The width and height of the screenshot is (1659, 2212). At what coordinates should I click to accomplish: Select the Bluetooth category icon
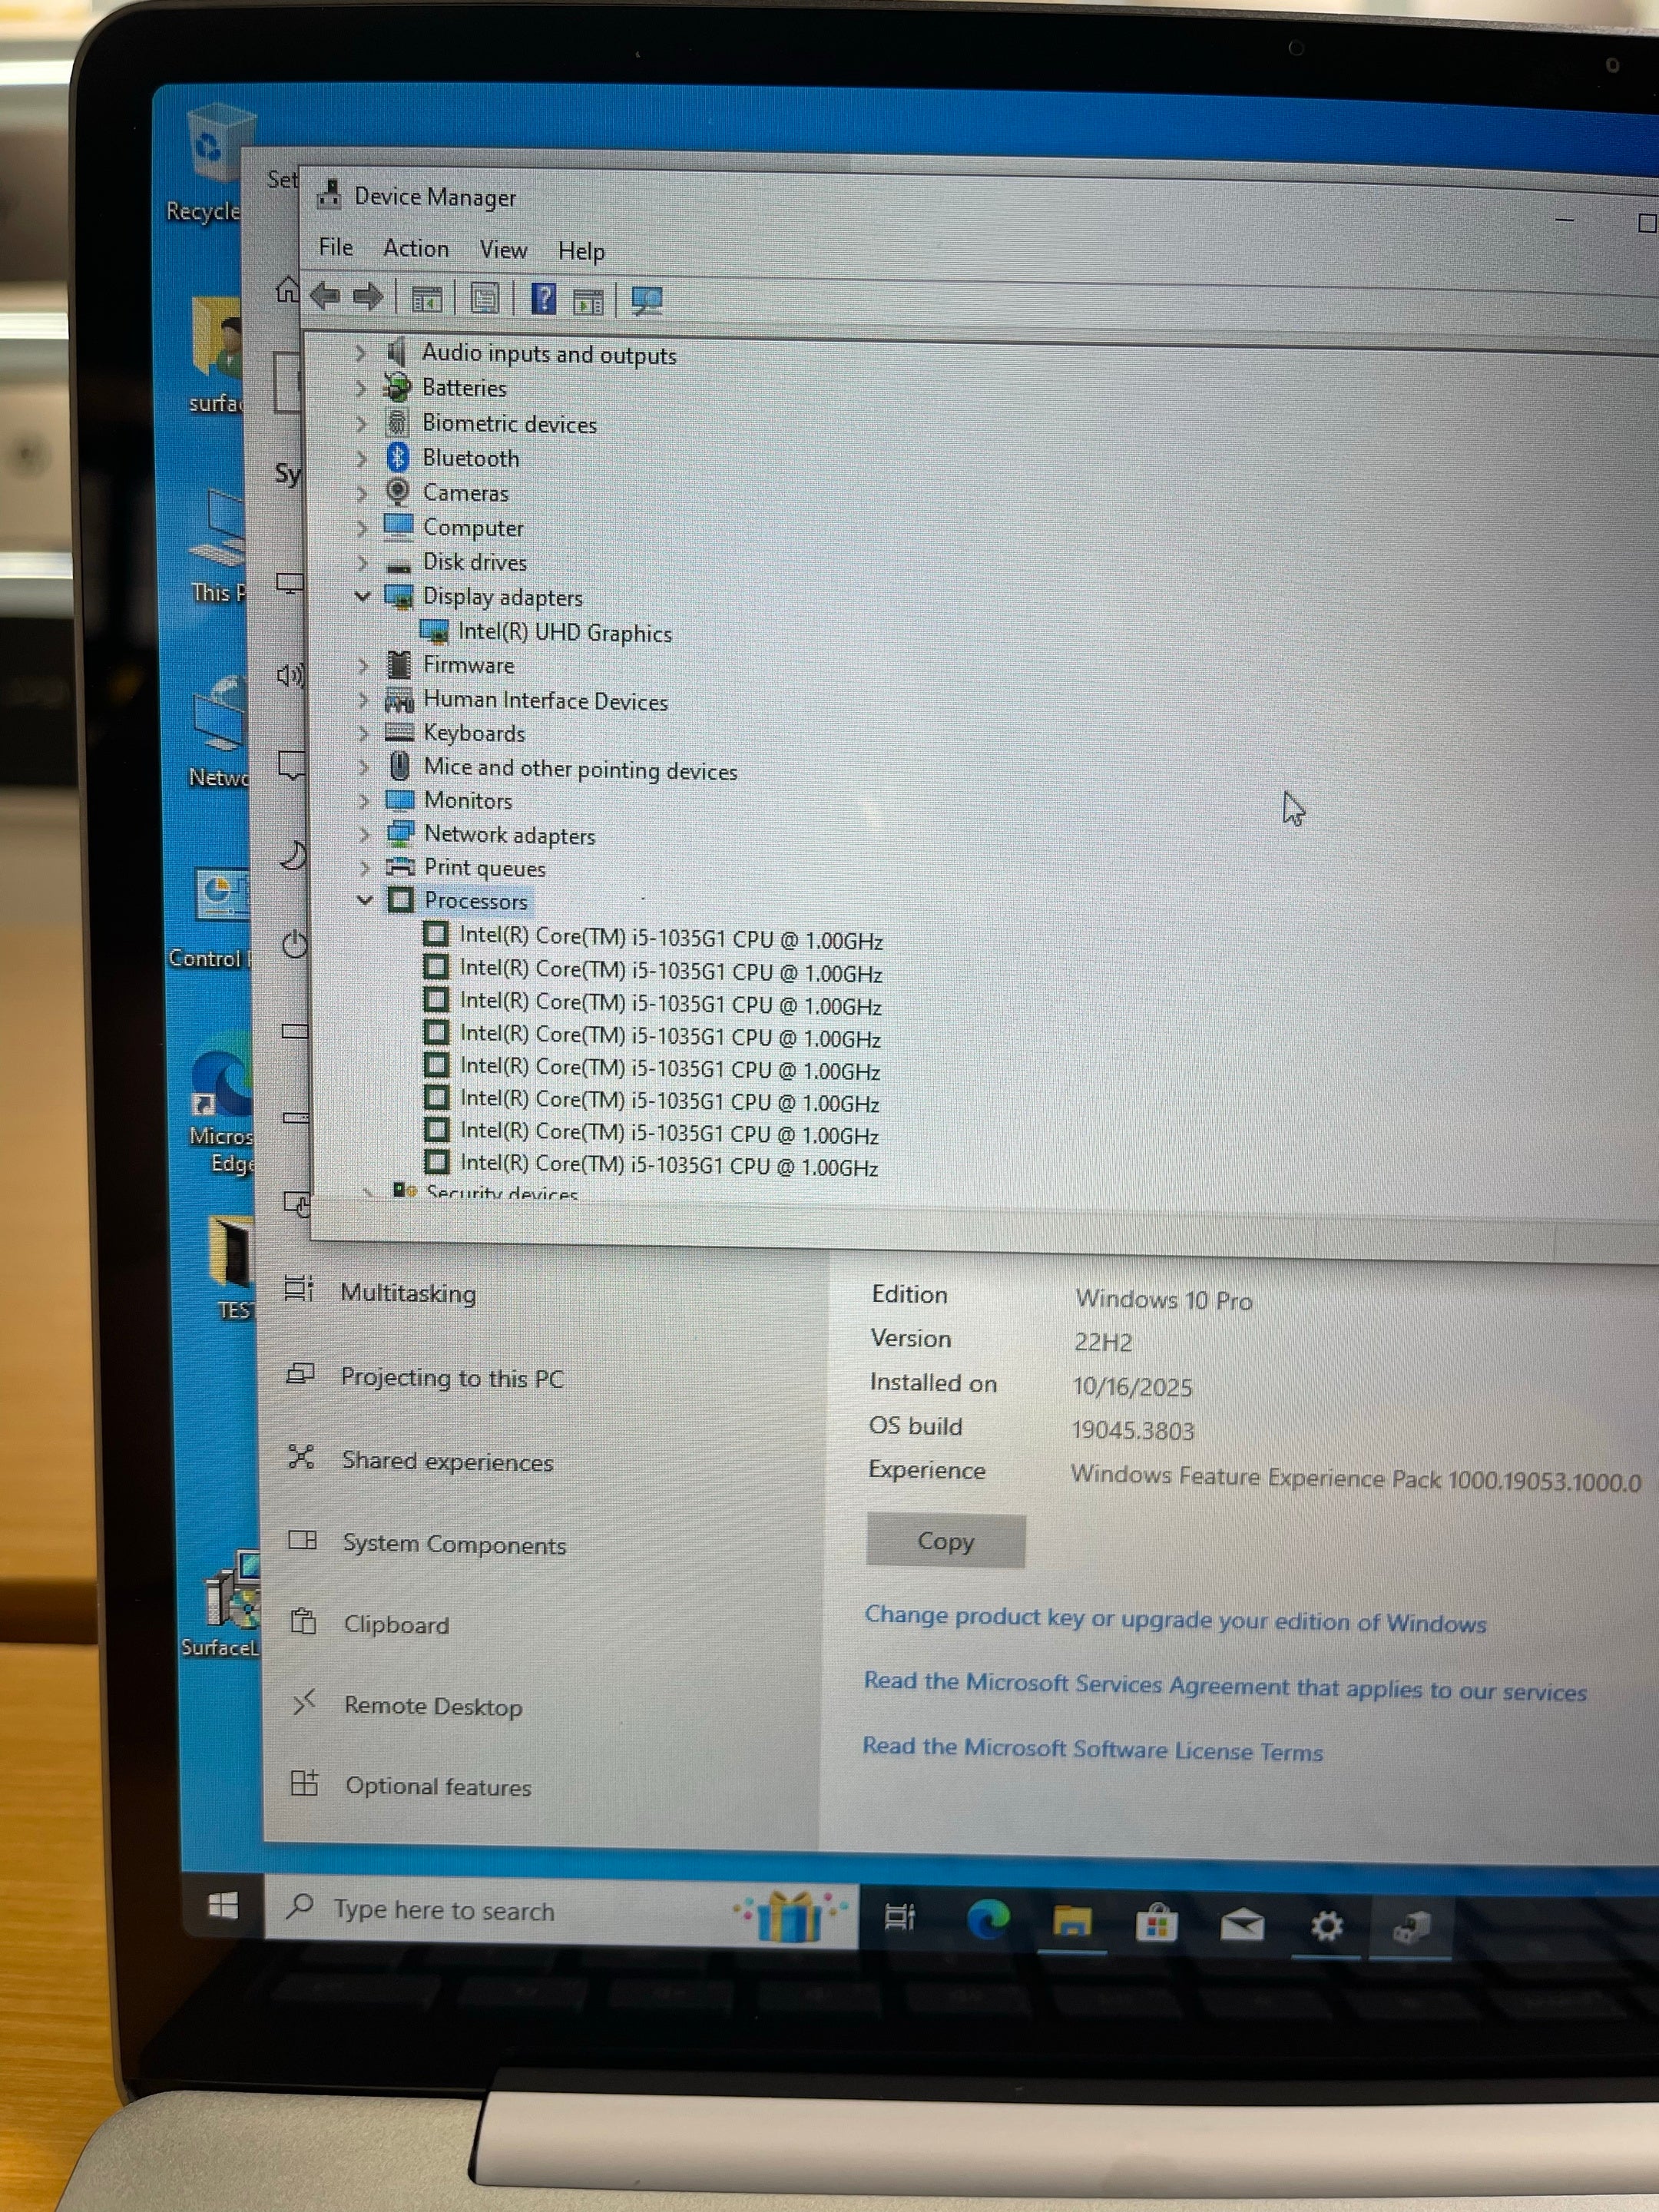click(x=398, y=457)
